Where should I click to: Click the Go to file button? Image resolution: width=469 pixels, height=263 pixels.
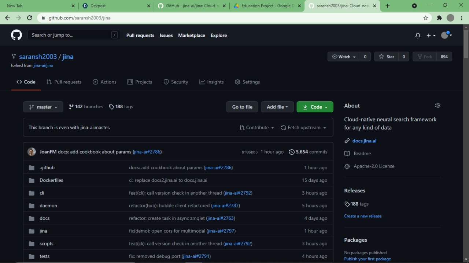(242, 107)
